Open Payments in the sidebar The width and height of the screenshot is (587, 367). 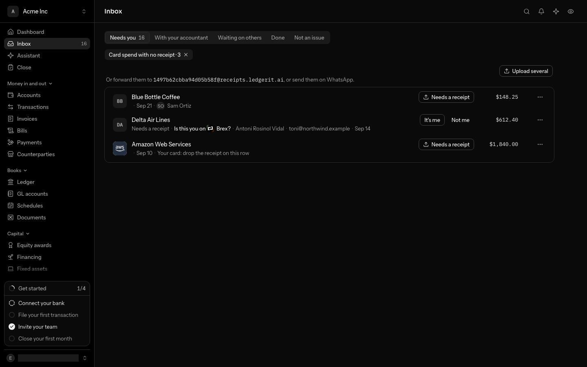47,142
